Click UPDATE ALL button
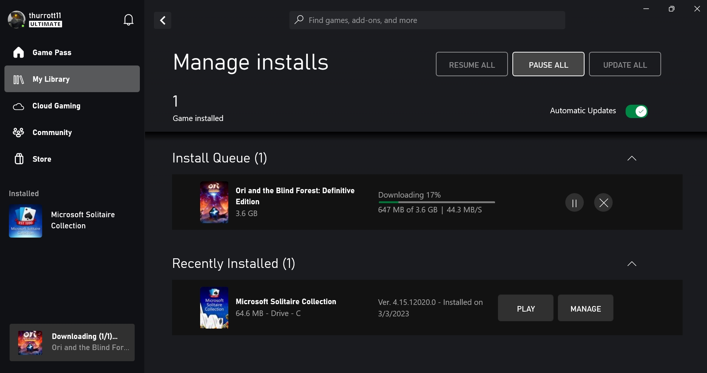Image resolution: width=707 pixels, height=373 pixels. pyautogui.click(x=625, y=64)
